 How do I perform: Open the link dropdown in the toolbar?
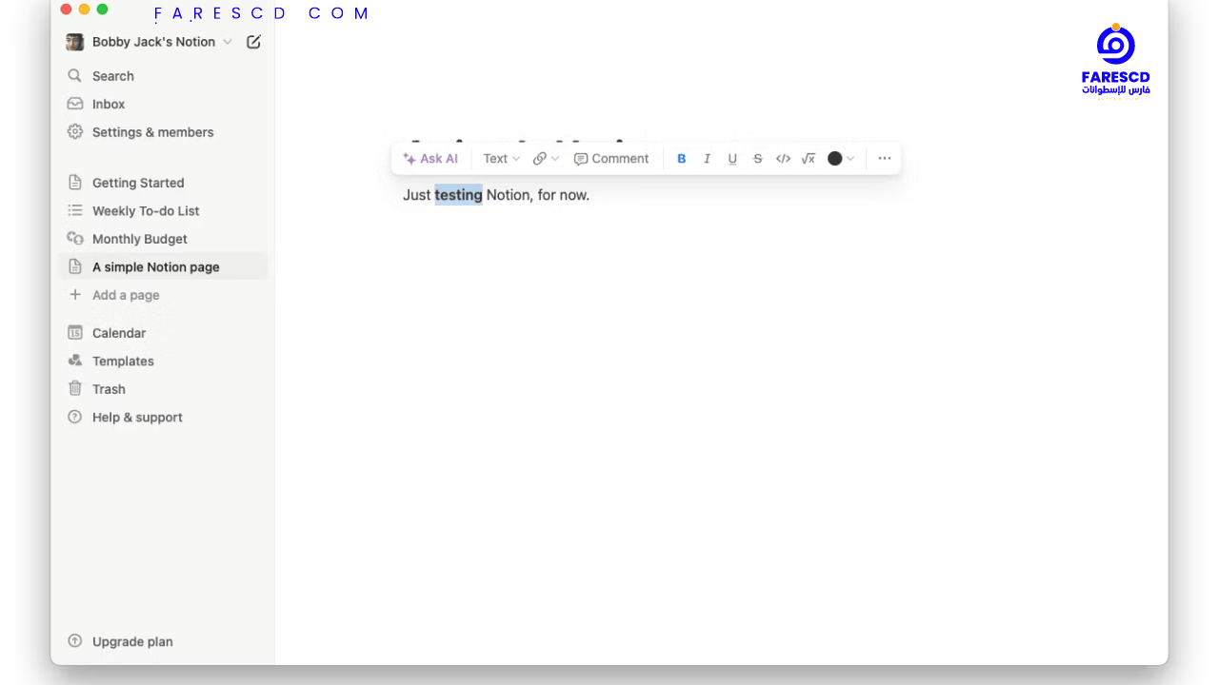[x=546, y=159]
